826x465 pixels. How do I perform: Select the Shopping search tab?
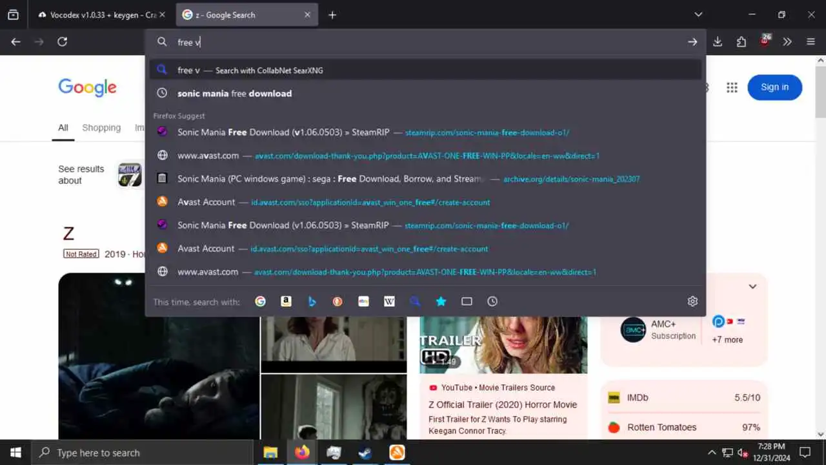101,128
